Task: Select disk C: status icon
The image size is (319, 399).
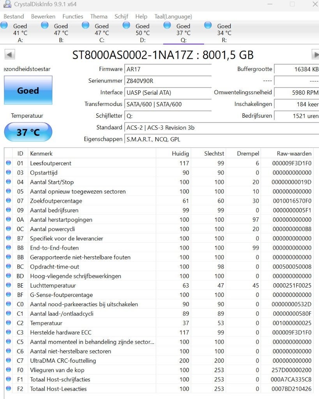Action: (x=85, y=25)
